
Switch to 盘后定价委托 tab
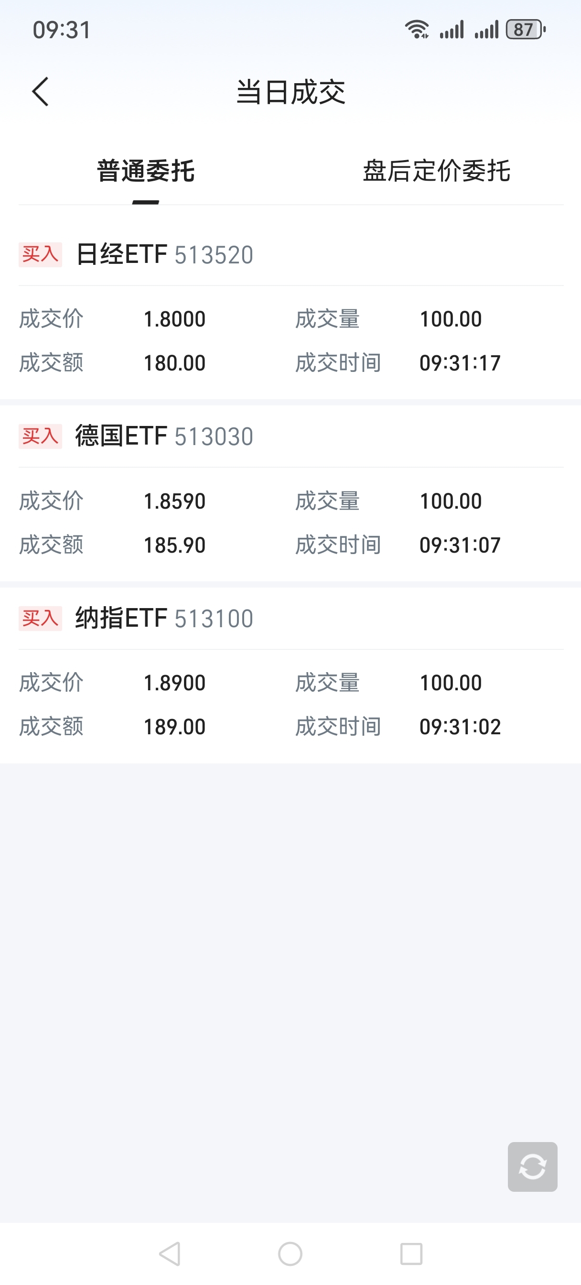[436, 171]
